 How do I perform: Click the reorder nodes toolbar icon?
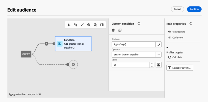(x=75, y=25)
